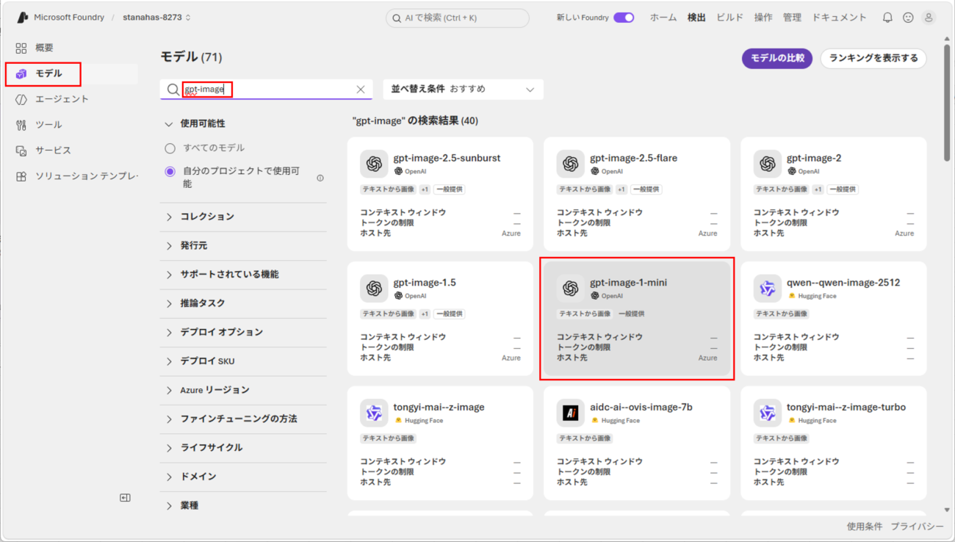Screen dimensions: 955x542
Task: Open the ドキュメント top navigation item
Action: [x=839, y=18]
